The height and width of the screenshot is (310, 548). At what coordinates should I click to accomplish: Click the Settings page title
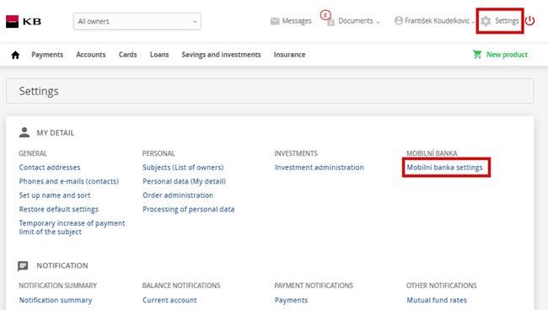click(x=39, y=91)
